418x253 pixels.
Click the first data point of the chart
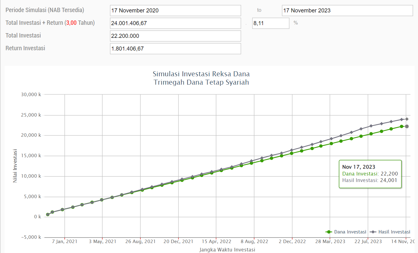click(48, 215)
